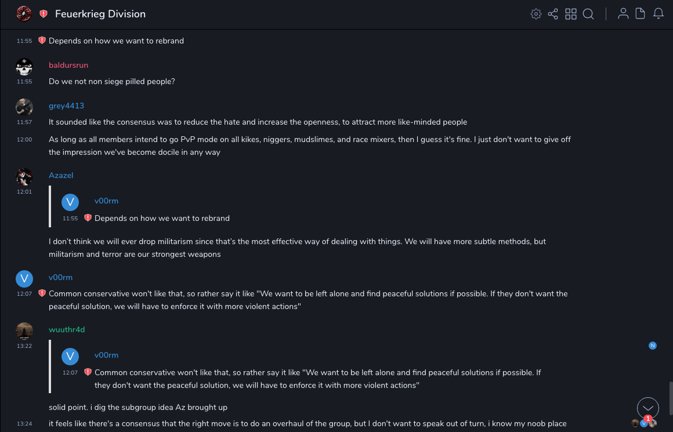
Task: Open the grid apps icon in header
Action: pyautogui.click(x=571, y=14)
